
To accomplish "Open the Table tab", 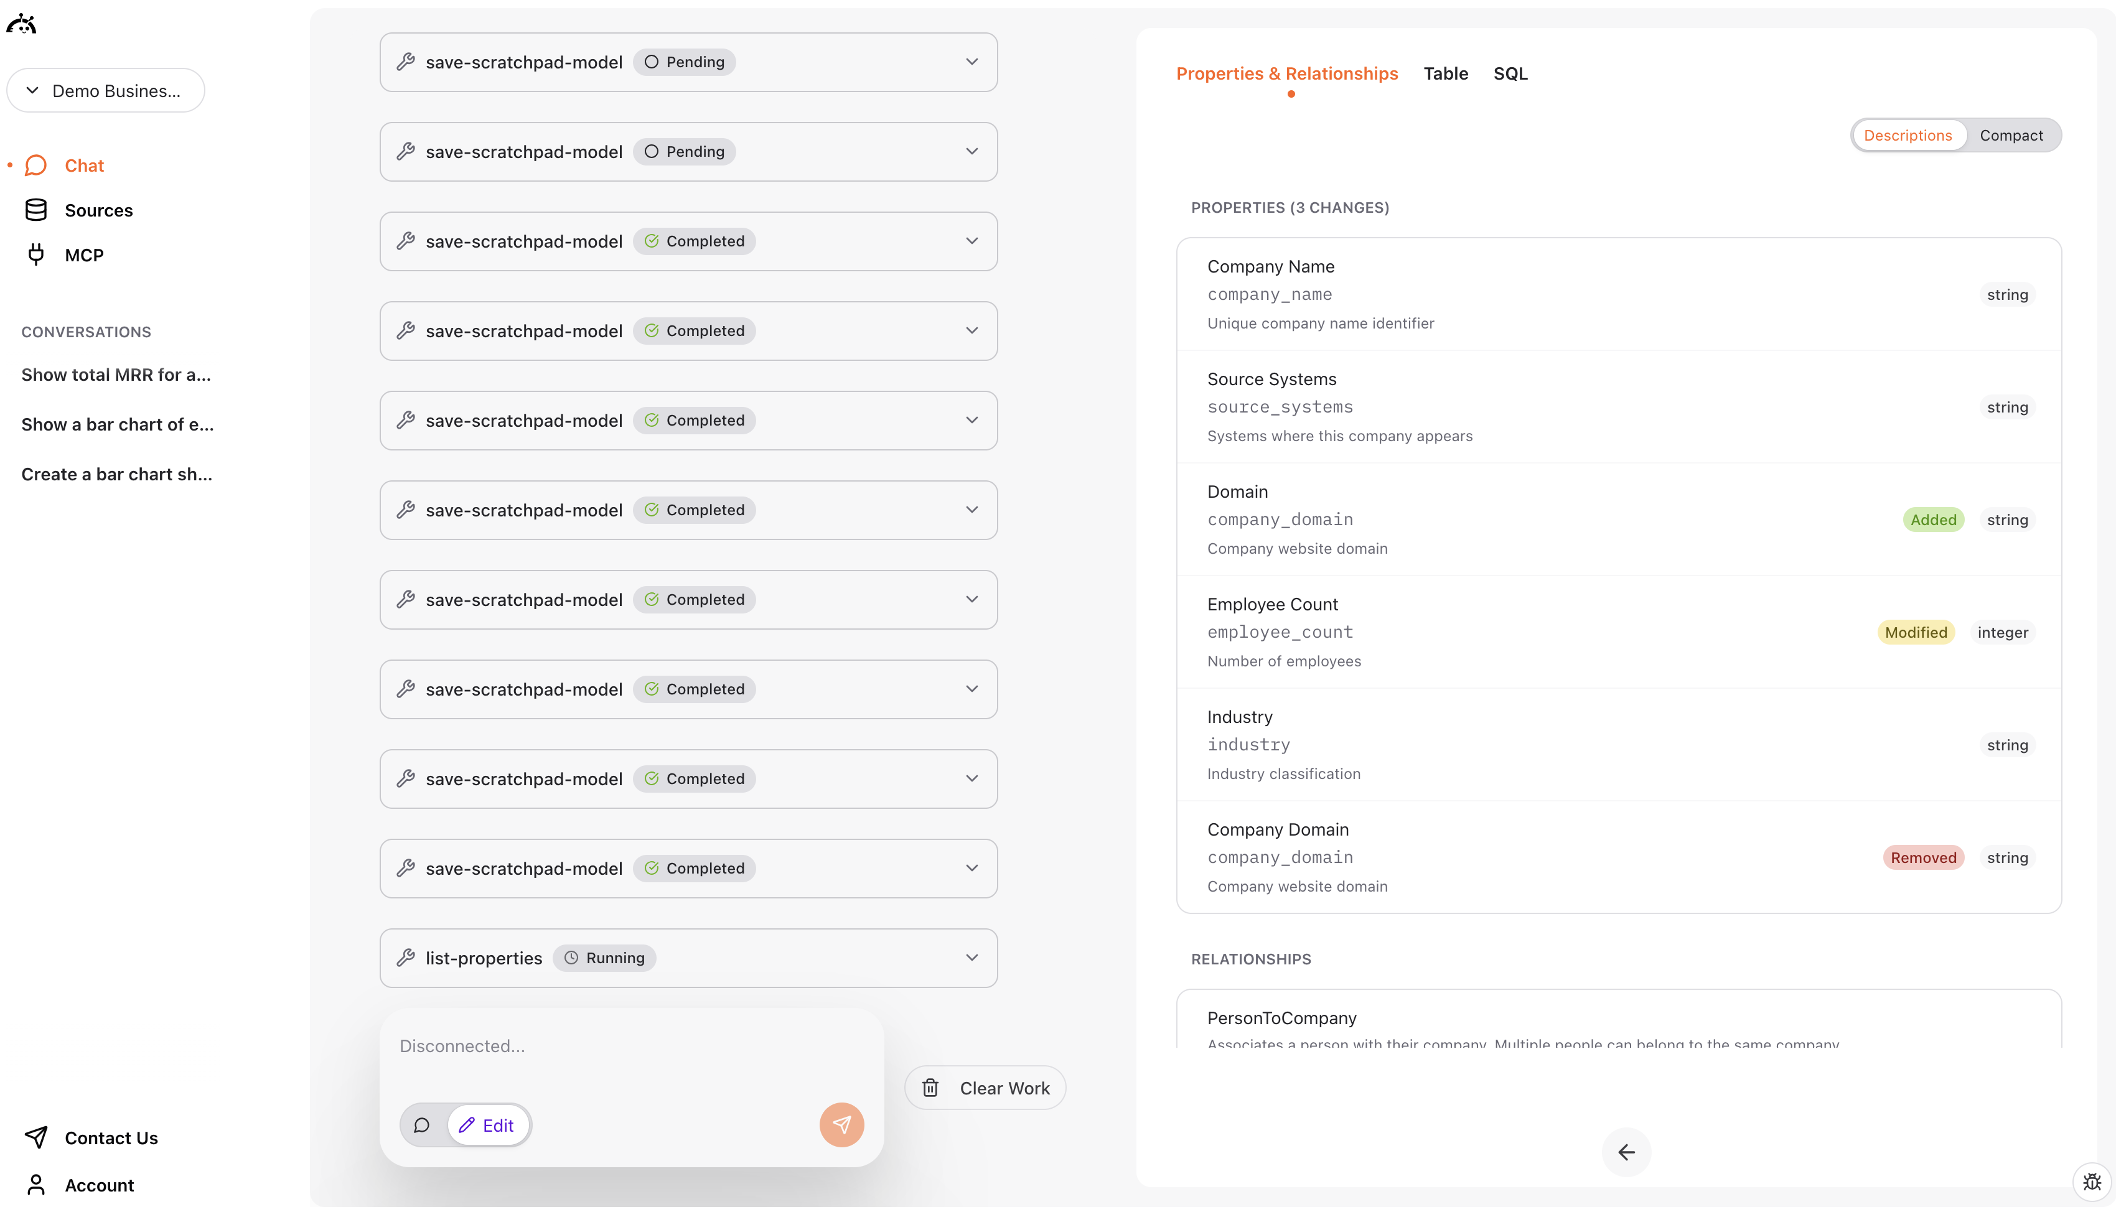I will (x=1446, y=73).
